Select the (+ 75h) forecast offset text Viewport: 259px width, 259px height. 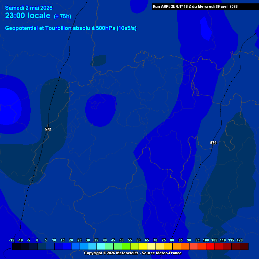[62, 17]
